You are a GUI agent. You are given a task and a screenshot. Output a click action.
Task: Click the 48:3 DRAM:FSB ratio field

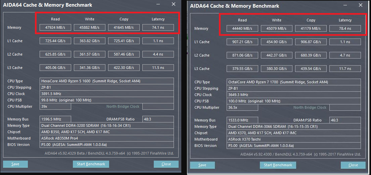coord(158,119)
